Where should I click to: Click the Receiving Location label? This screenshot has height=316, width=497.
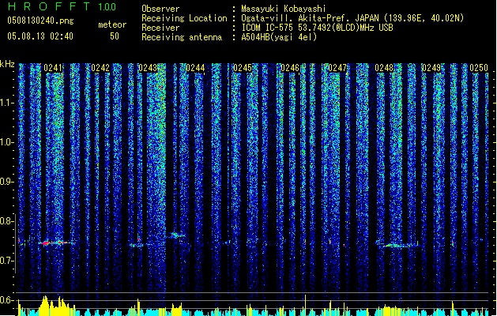184,18
